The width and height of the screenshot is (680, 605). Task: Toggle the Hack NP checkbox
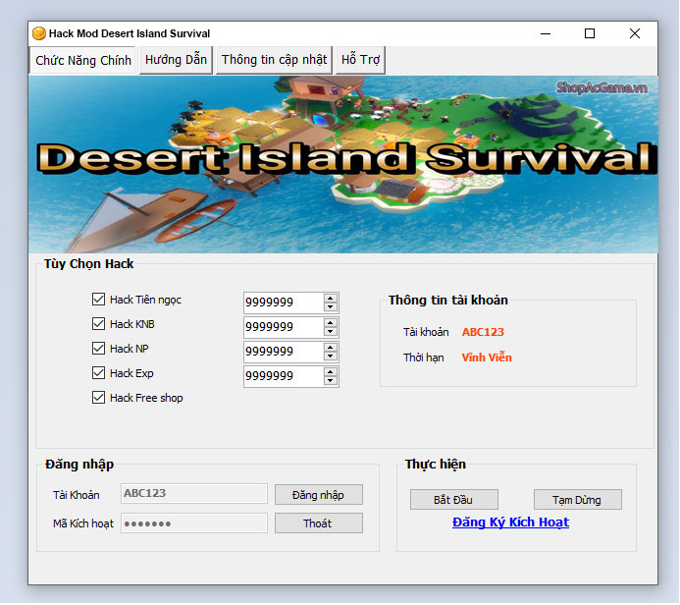click(x=98, y=349)
